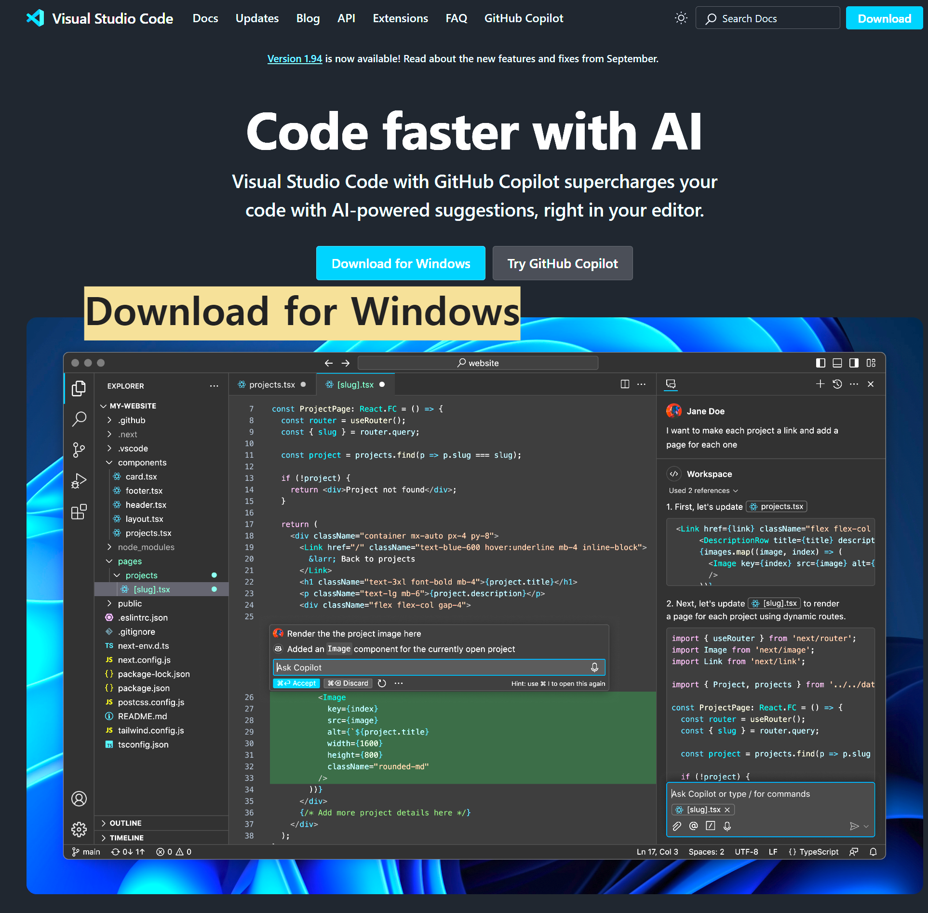The width and height of the screenshot is (928, 913).
Task: Click the split editor icon
Action: pyautogui.click(x=625, y=384)
